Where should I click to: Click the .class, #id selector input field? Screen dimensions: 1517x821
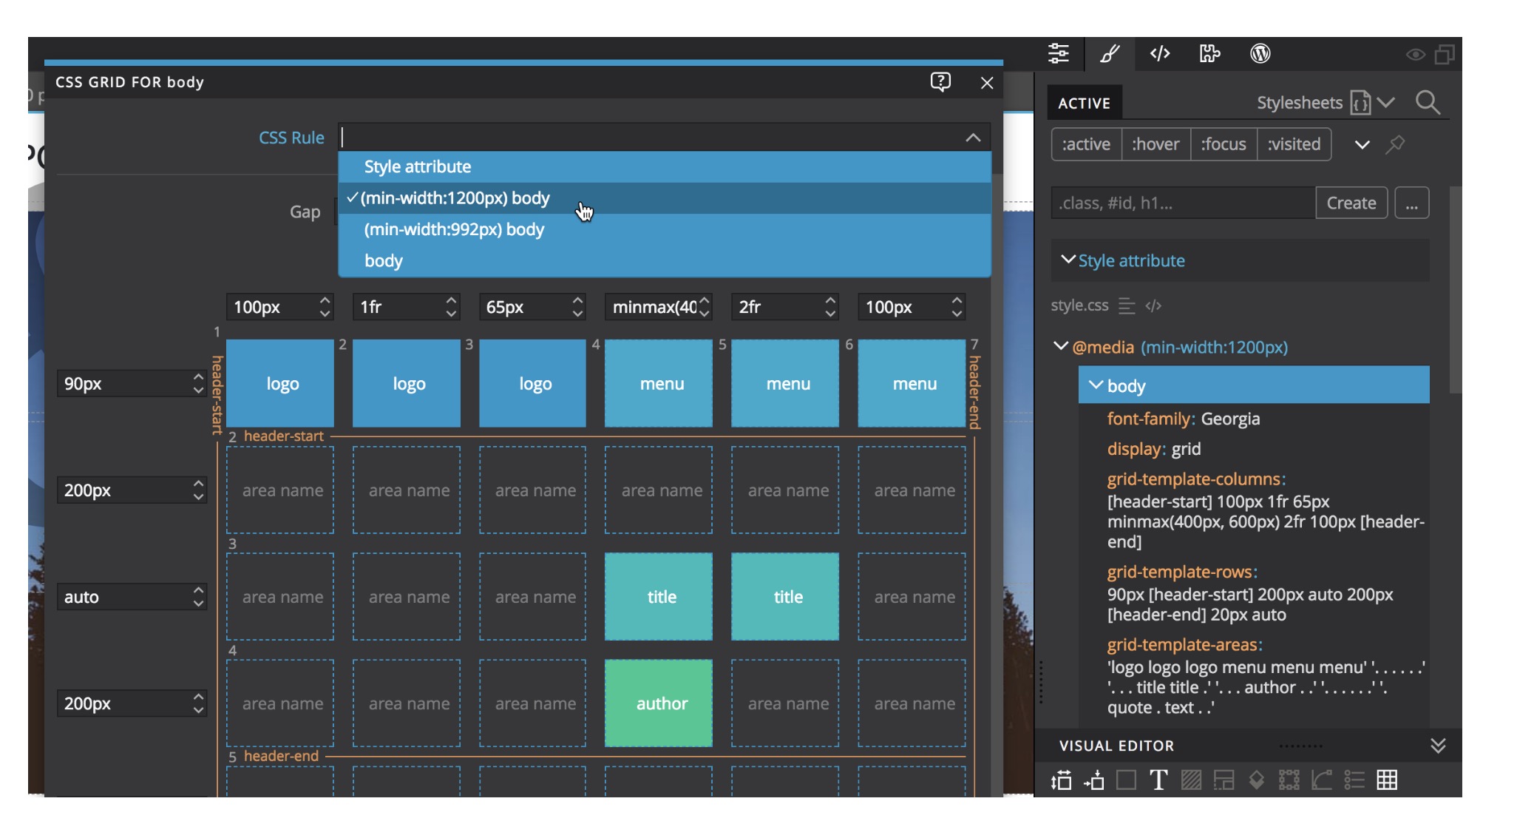point(1182,203)
